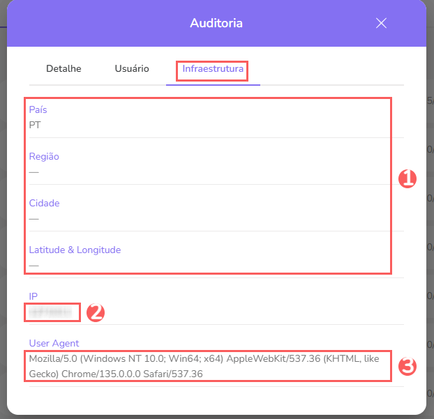
Task: Open the Detalhe tab
Action: click(63, 69)
